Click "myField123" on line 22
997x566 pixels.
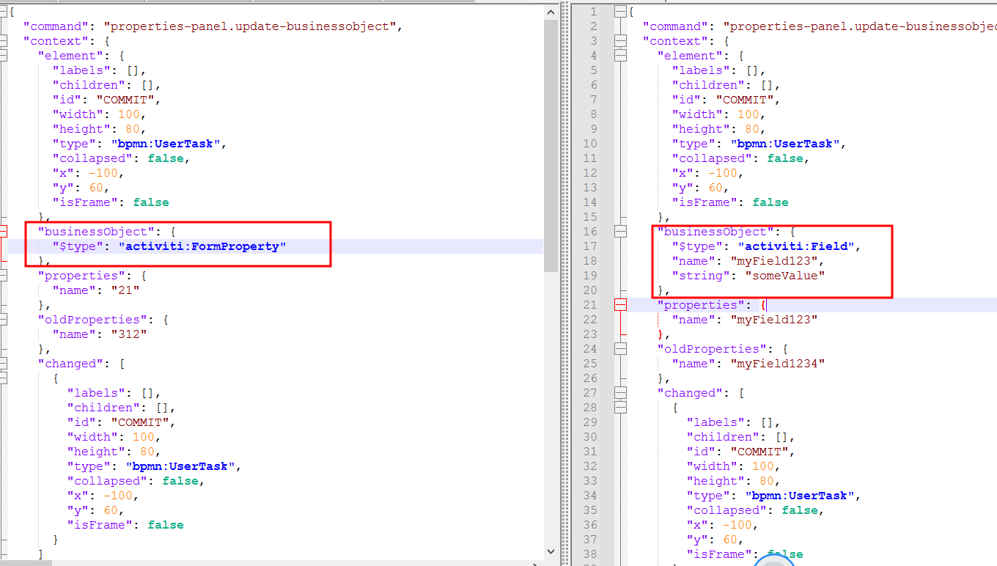774,320
